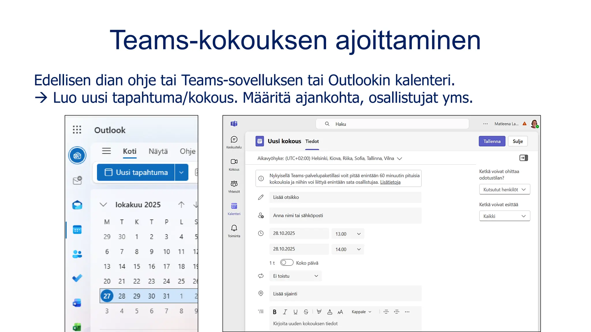Click Lisää otsikko title field

[x=345, y=197]
